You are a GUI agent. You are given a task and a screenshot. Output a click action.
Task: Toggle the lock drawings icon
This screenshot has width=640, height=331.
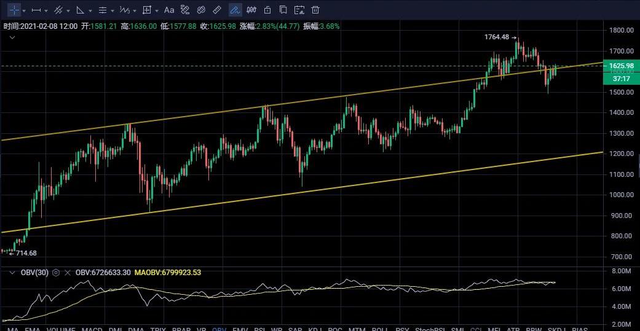pyautogui.click(x=266, y=10)
